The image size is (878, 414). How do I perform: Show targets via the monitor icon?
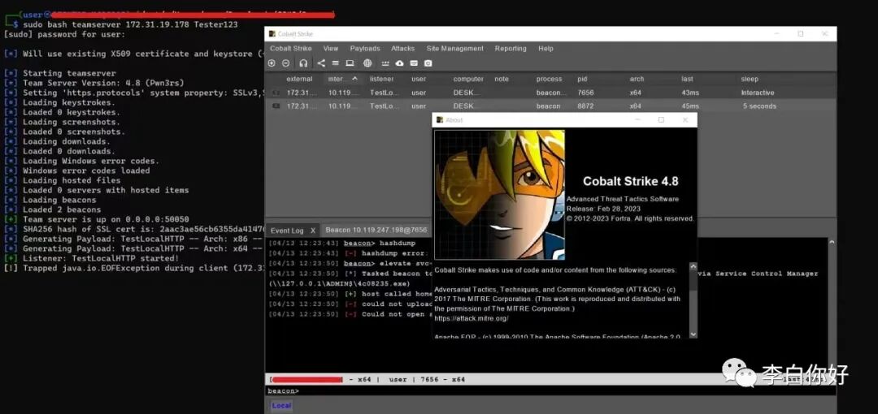pos(350,63)
